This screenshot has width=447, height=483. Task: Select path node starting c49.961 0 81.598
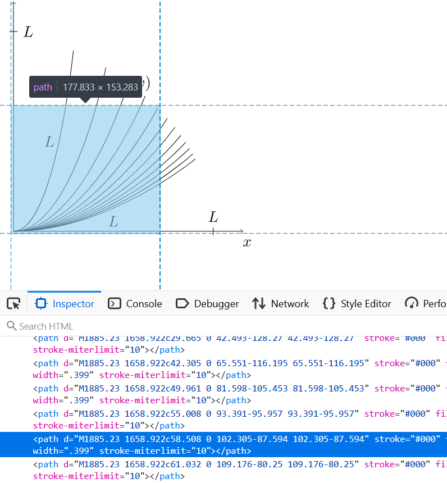223,394
